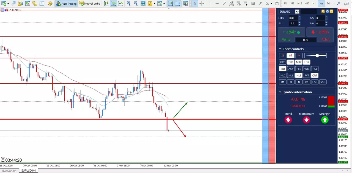
Task: Toggle AutoTrading
Action: pyautogui.click(x=66, y=4)
